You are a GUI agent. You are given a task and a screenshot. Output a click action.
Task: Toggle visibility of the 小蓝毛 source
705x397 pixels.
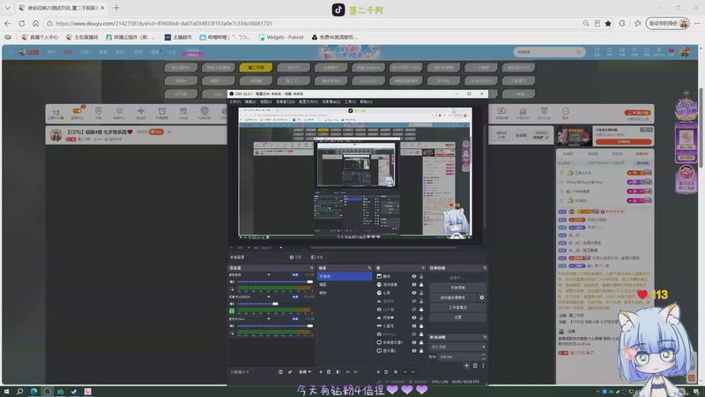tap(414, 326)
